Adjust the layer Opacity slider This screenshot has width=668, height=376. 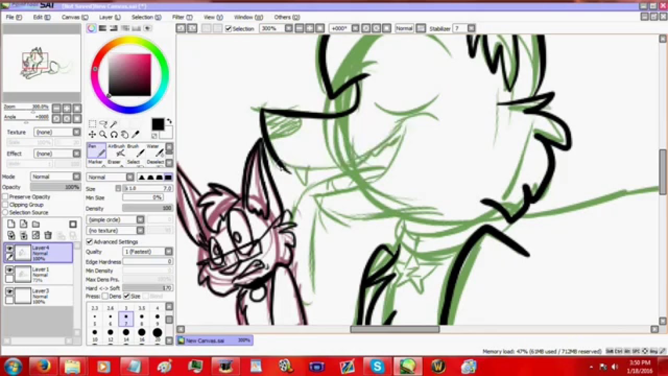pyautogui.click(x=55, y=187)
